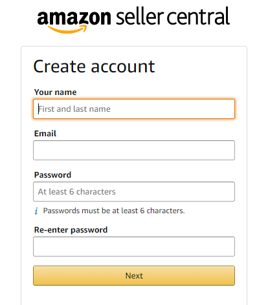The width and height of the screenshot is (268, 305).
Task: Click the "seller central" text in the logo
Action: click(x=173, y=16)
